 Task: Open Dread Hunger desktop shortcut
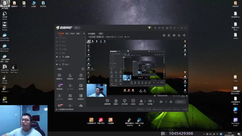point(5,79)
